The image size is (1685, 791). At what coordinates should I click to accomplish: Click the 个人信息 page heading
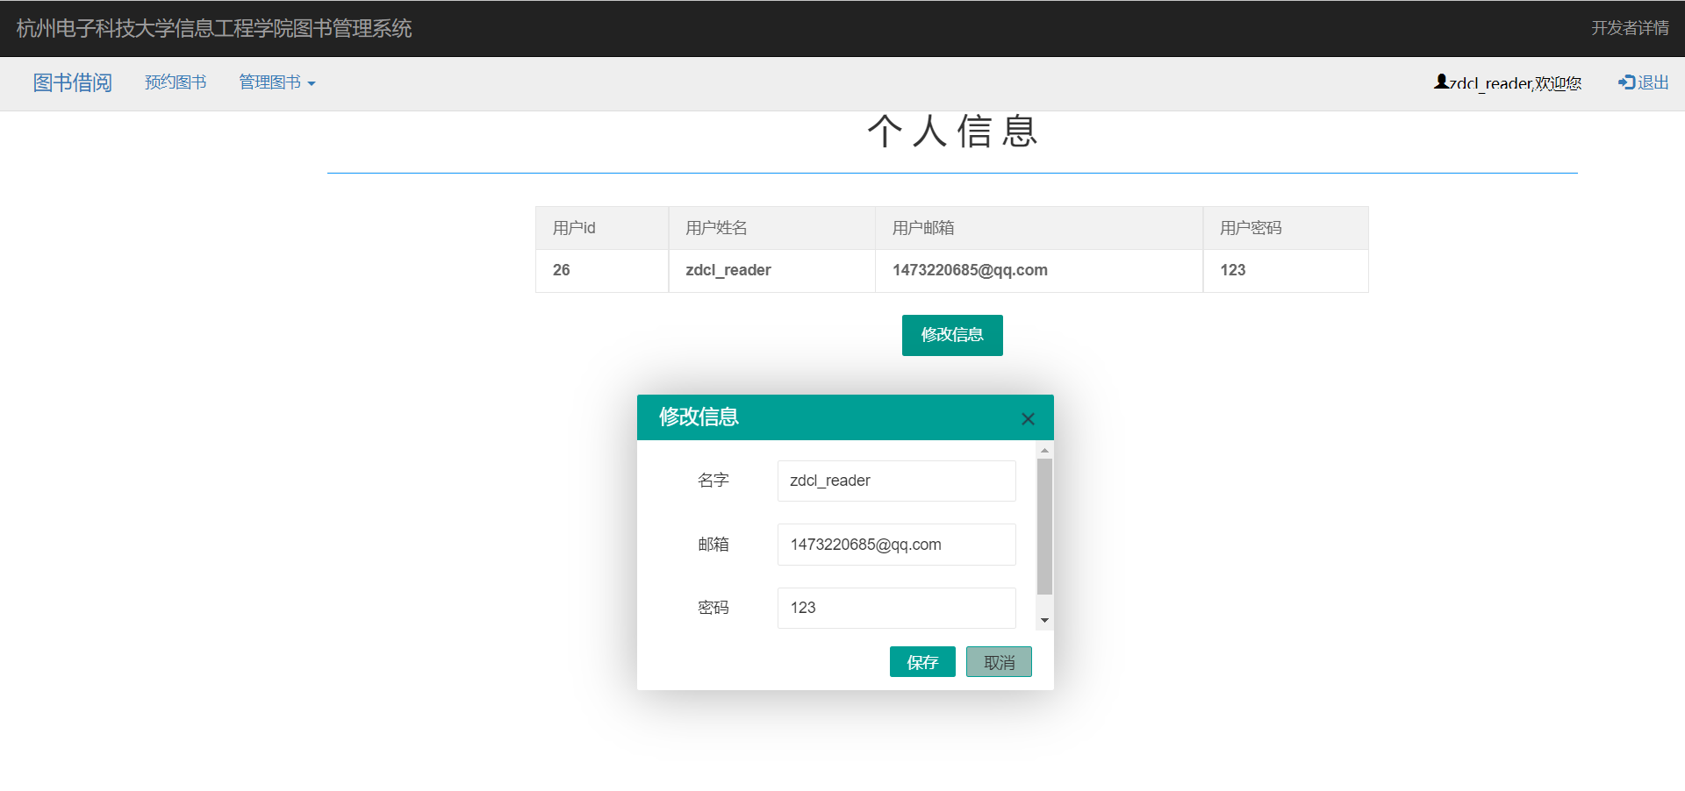[952, 132]
